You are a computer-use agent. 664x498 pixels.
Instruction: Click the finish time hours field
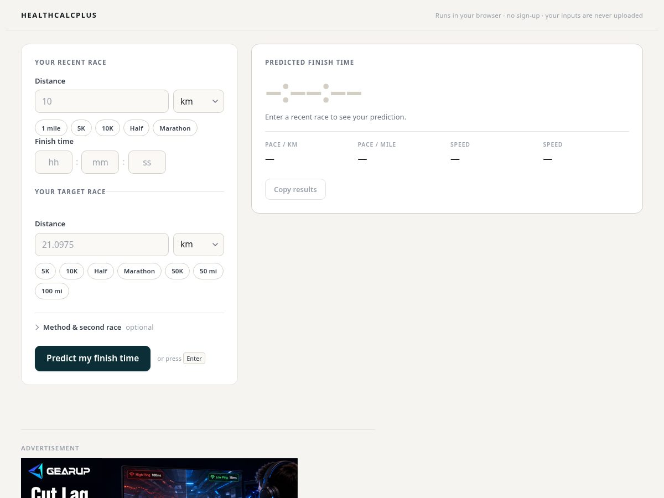[54, 162]
